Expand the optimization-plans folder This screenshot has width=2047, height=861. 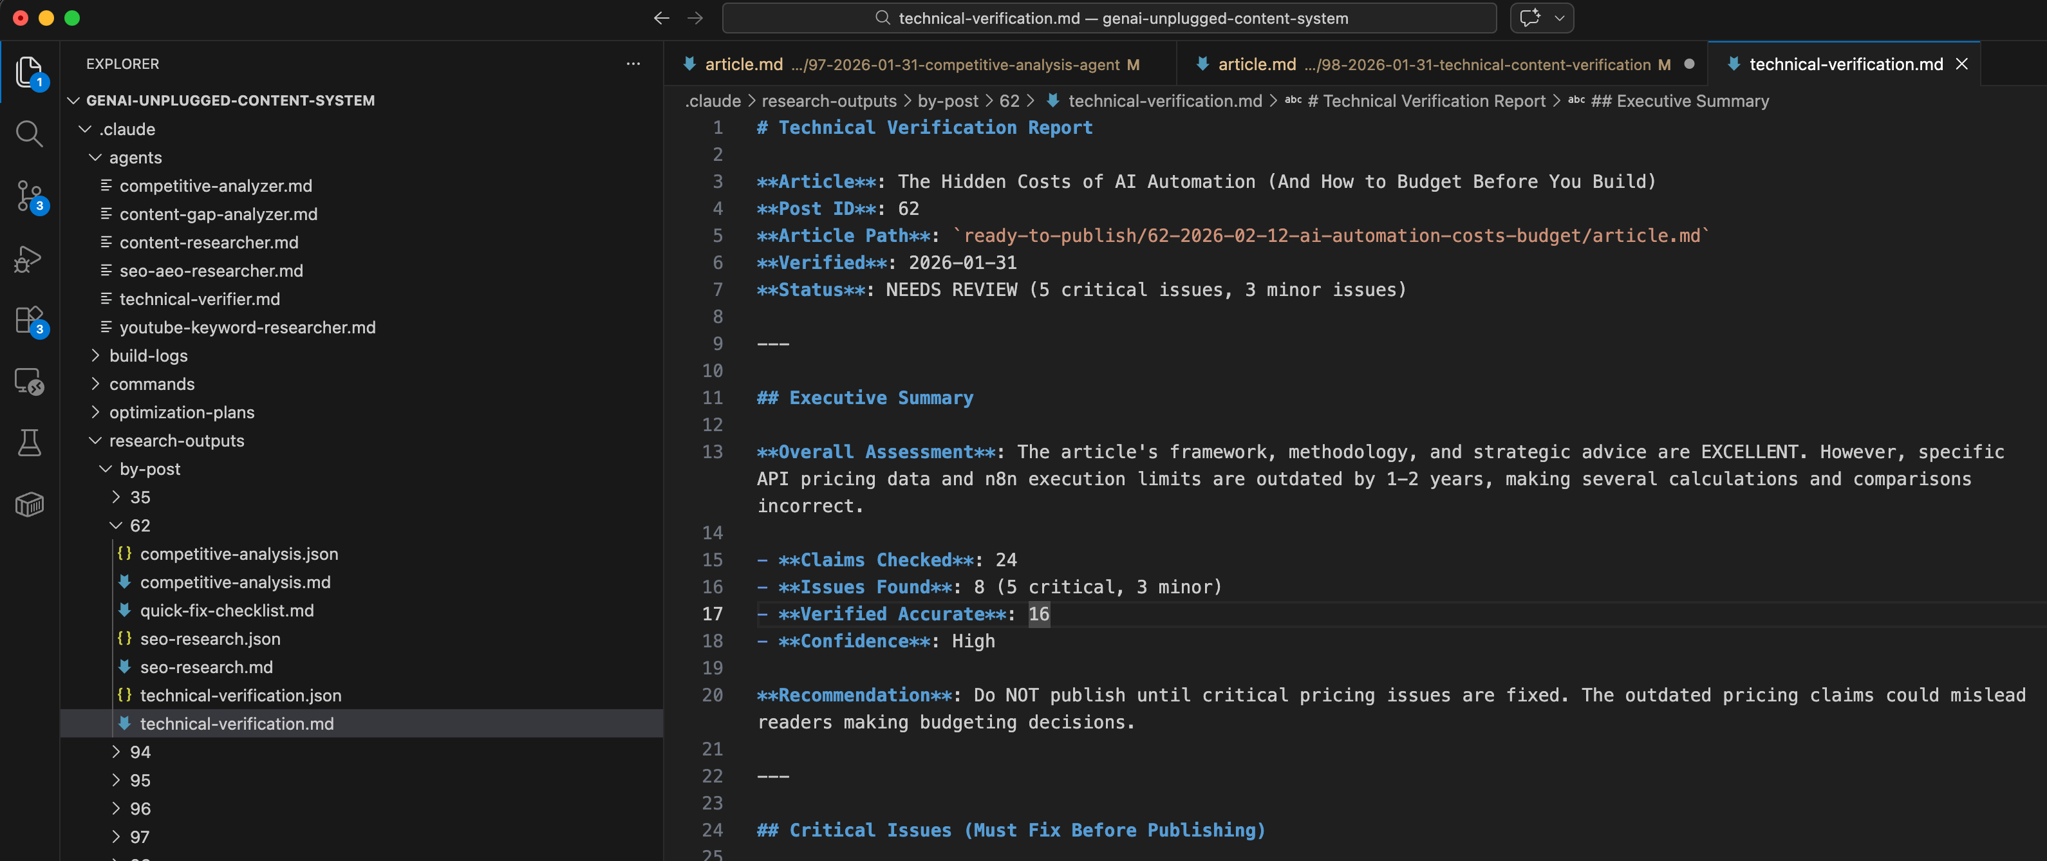(181, 412)
